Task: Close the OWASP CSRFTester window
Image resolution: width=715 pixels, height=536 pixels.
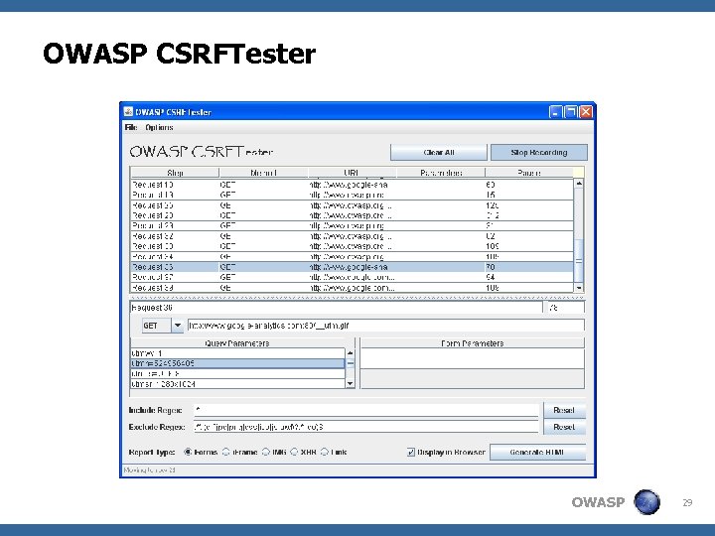Action: click(x=586, y=112)
